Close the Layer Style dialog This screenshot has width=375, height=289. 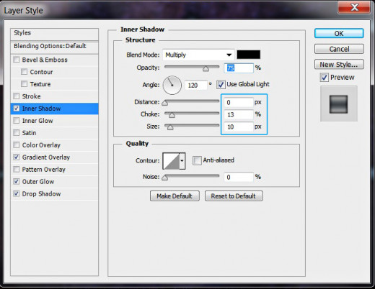(x=354, y=7)
